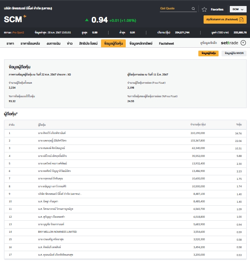This screenshot has height=262, width=250.
Task: Switch to the ราคาย้อนหลัง tab
Action: [30, 44]
